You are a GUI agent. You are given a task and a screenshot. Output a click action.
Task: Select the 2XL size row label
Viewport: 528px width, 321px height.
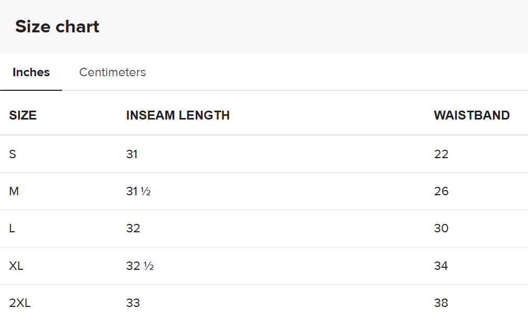[20, 303]
